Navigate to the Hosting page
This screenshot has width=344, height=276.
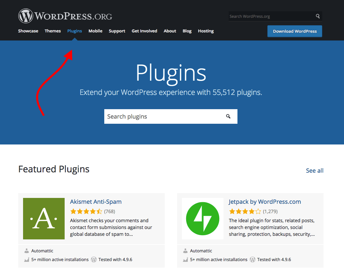coord(206,31)
